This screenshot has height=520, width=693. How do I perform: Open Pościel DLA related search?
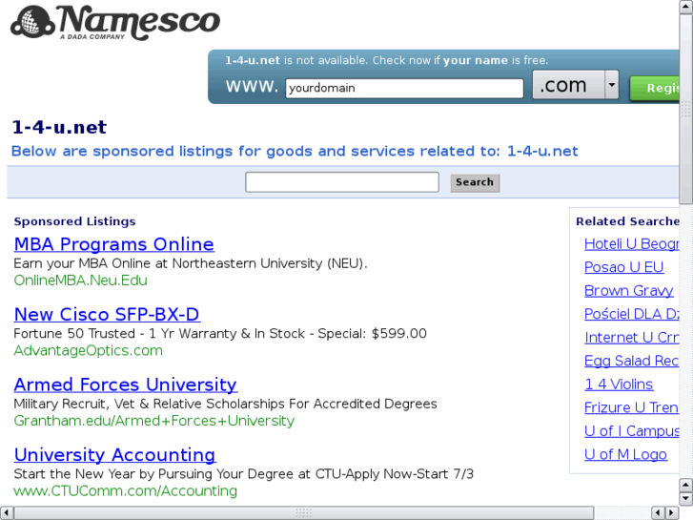pos(632,314)
